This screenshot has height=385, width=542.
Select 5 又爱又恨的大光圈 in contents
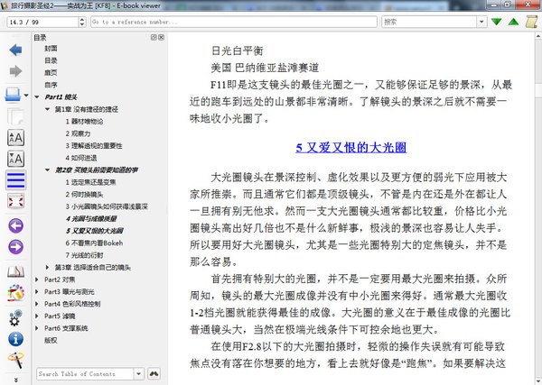(94, 231)
